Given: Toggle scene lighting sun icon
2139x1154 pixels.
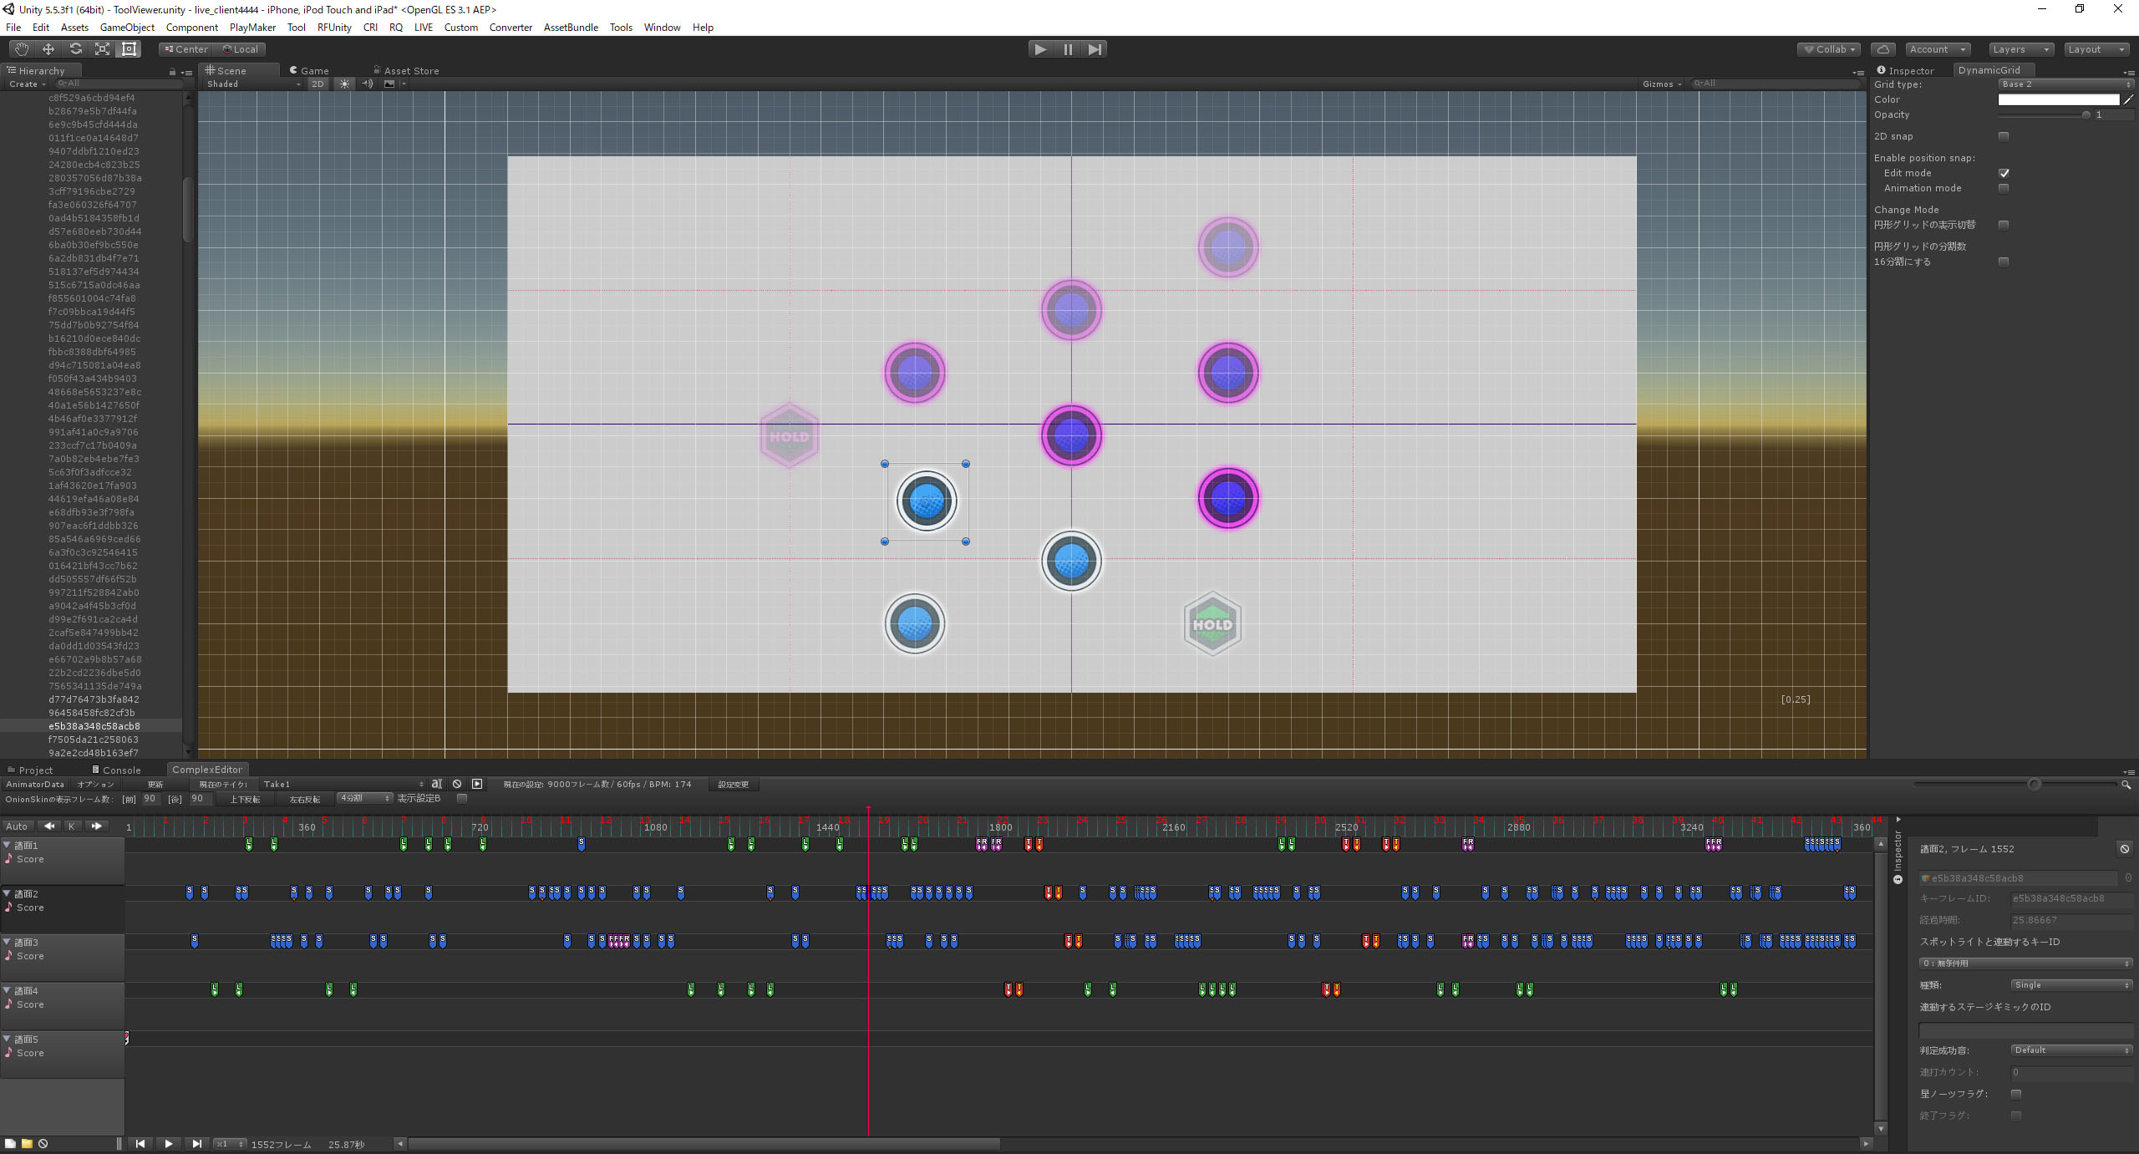Looking at the screenshot, I should pyautogui.click(x=344, y=84).
